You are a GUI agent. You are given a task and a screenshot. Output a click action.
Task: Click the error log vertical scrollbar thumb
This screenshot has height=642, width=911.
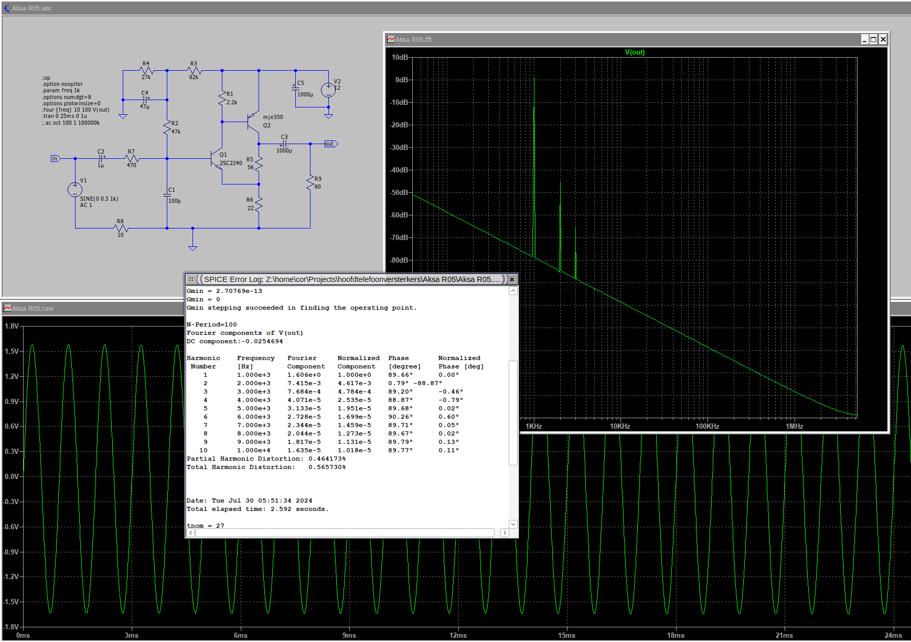[x=513, y=412]
